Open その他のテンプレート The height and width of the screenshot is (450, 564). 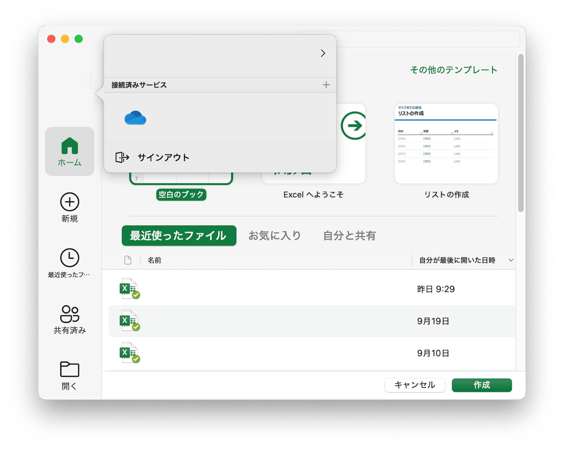click(452, 70)
